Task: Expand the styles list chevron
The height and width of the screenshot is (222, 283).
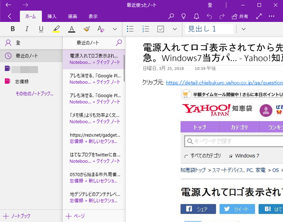Action: [x=244, y=29]
